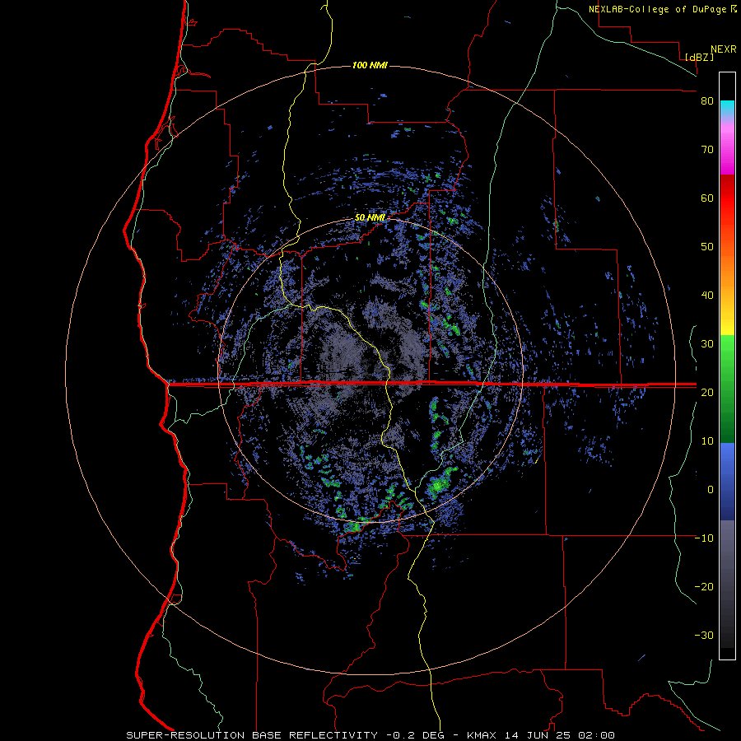Click the -30 value on the color scale
Screen dimensions: 741x741
pyautogui.click(x=704, y=635)
